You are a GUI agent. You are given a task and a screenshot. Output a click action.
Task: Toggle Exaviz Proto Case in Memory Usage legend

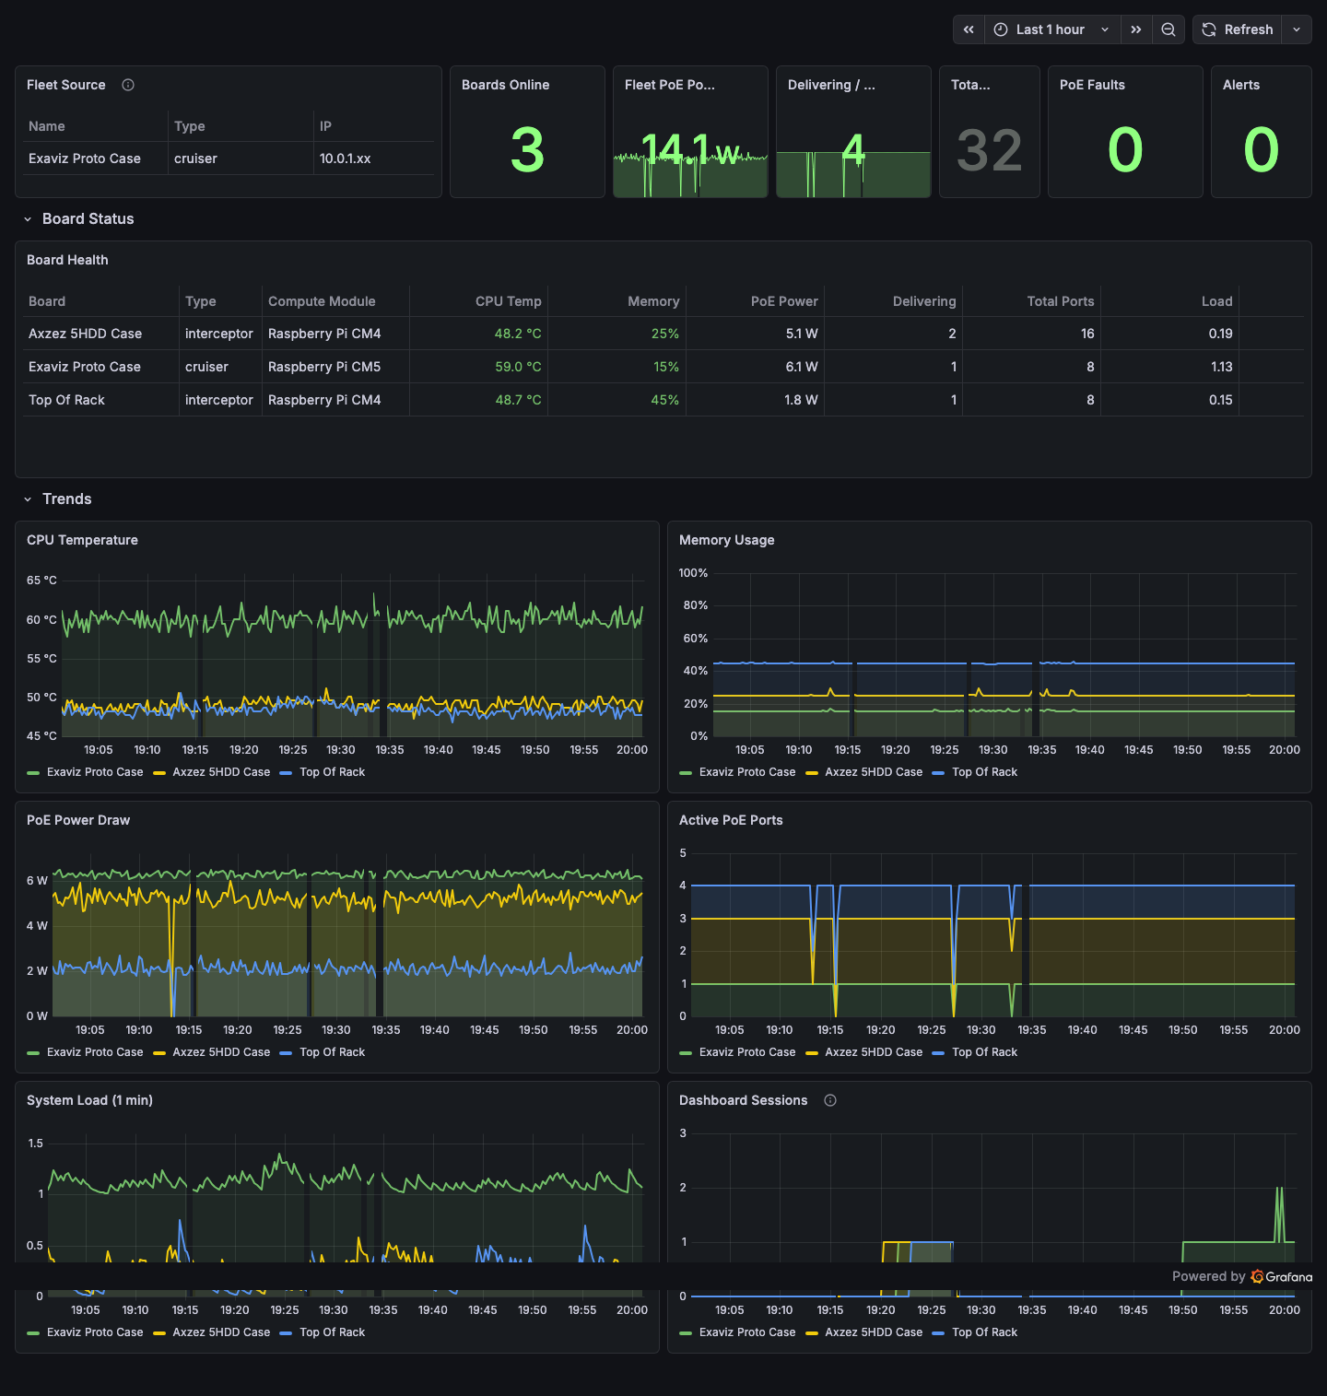pos(749,771)
